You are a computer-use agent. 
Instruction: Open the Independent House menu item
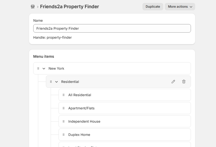pos(84,121)
